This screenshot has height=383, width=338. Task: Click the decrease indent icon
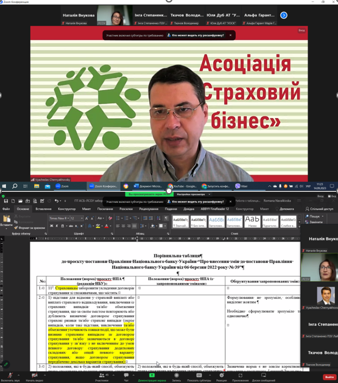[145, 218]
